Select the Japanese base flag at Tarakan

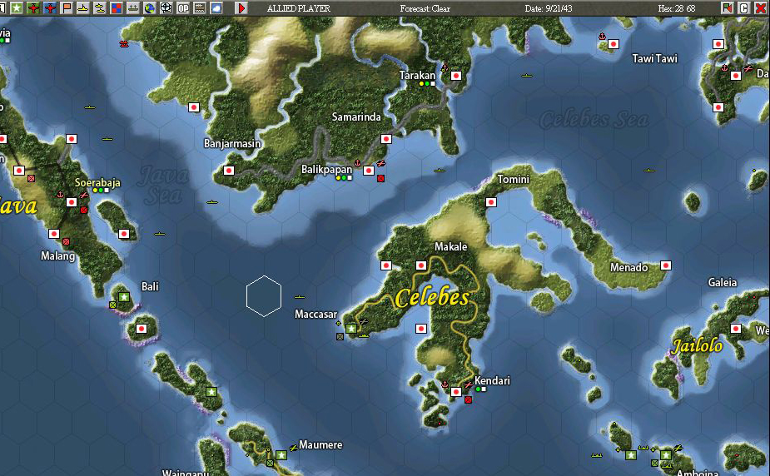pyautogui.click(x=456, y=76)
